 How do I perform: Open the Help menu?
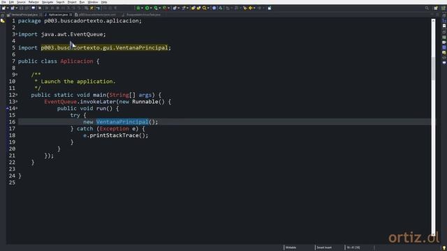[x=104, y=2]
